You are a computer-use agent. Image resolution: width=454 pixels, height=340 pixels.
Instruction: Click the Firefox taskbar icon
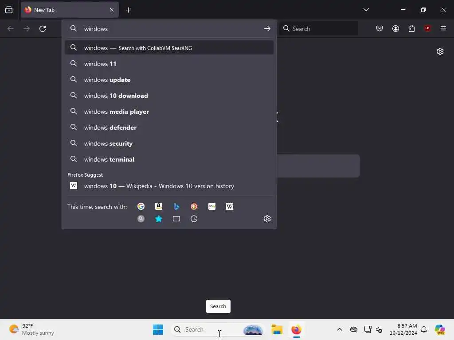tap(296, 329)
